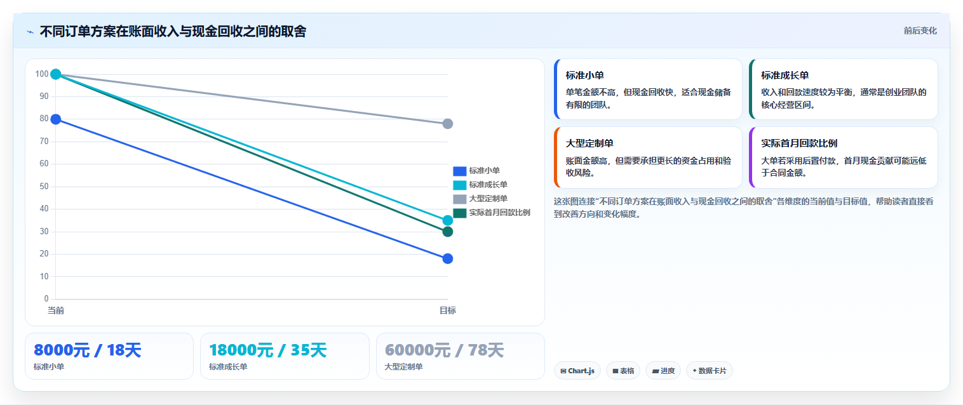Viewport: 963px width, 405px height.
Task: Click the chart title 不同订单方案在账面收入与现金回收之间的取舍
Action: [173, 31]
